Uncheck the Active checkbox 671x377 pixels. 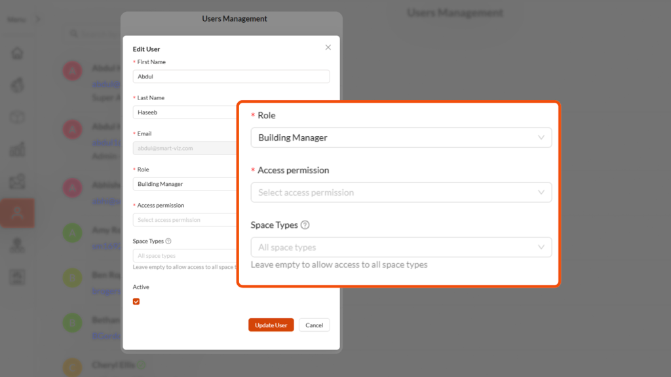(x=136, y=302)
